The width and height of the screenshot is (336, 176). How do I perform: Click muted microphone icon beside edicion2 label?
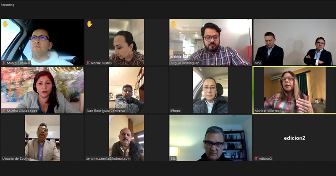click(x=256, y=159)
